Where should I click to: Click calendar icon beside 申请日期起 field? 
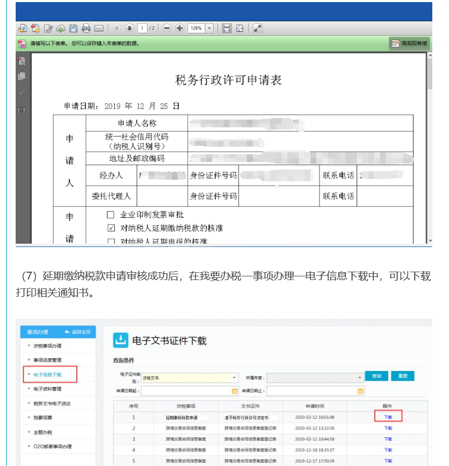click(x=234, y=391)
